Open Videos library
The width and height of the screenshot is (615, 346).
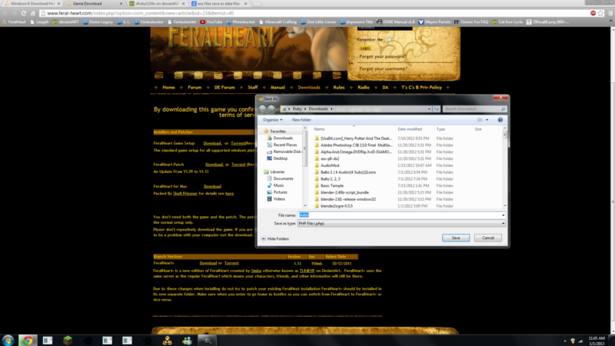coord(276,199)
